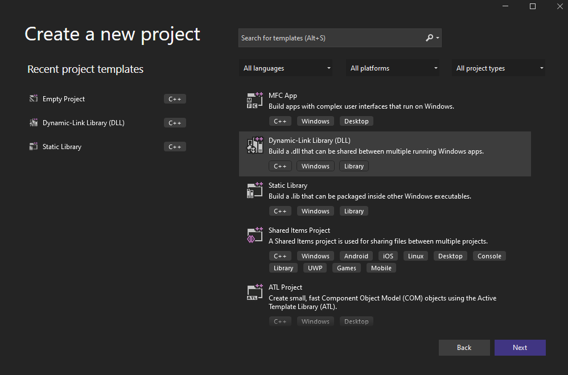Click the Static Library template icon in list
The height and width of the screenshot is (375, 568).
[254, 190]
